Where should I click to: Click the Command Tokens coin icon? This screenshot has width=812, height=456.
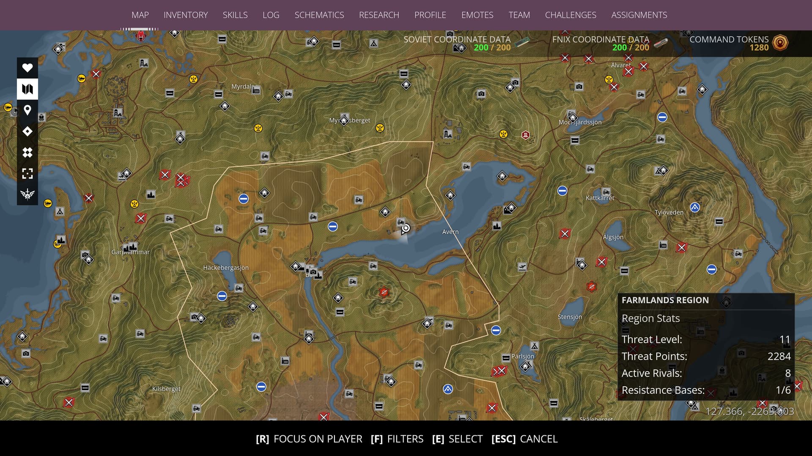point(780,43)
